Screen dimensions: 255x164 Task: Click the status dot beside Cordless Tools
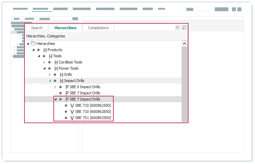(x=49, y=62)
